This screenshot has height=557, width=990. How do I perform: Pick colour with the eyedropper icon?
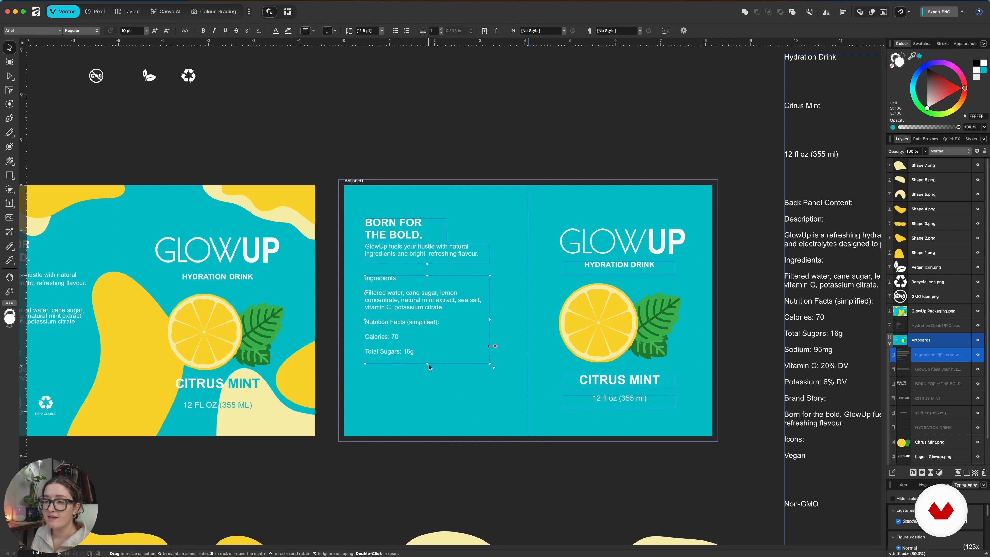tap(912, 56)
